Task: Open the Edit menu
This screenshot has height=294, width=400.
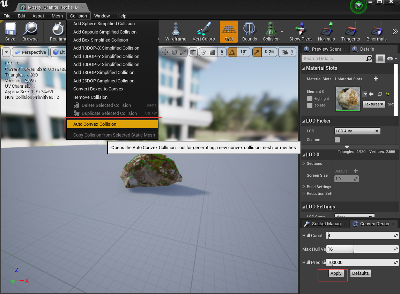Action: pyautogui.click(x=21, y=16)
